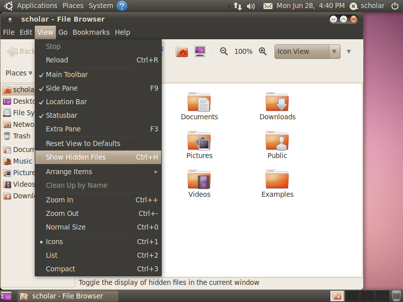Click the Public folder icon
This screenshot has height=302, width=403.
277,140
